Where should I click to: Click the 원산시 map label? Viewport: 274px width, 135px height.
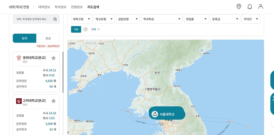(177, 86)
